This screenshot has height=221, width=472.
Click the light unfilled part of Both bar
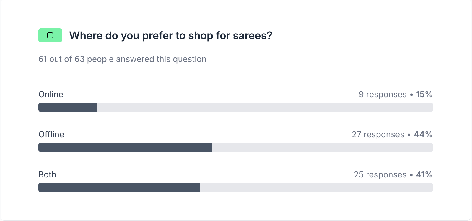pyautogui.click(x=316, y=187)
